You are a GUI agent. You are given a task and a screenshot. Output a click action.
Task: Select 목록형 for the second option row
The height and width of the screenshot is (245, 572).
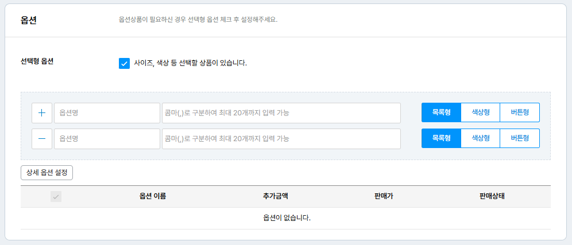(x=441, y=138)
